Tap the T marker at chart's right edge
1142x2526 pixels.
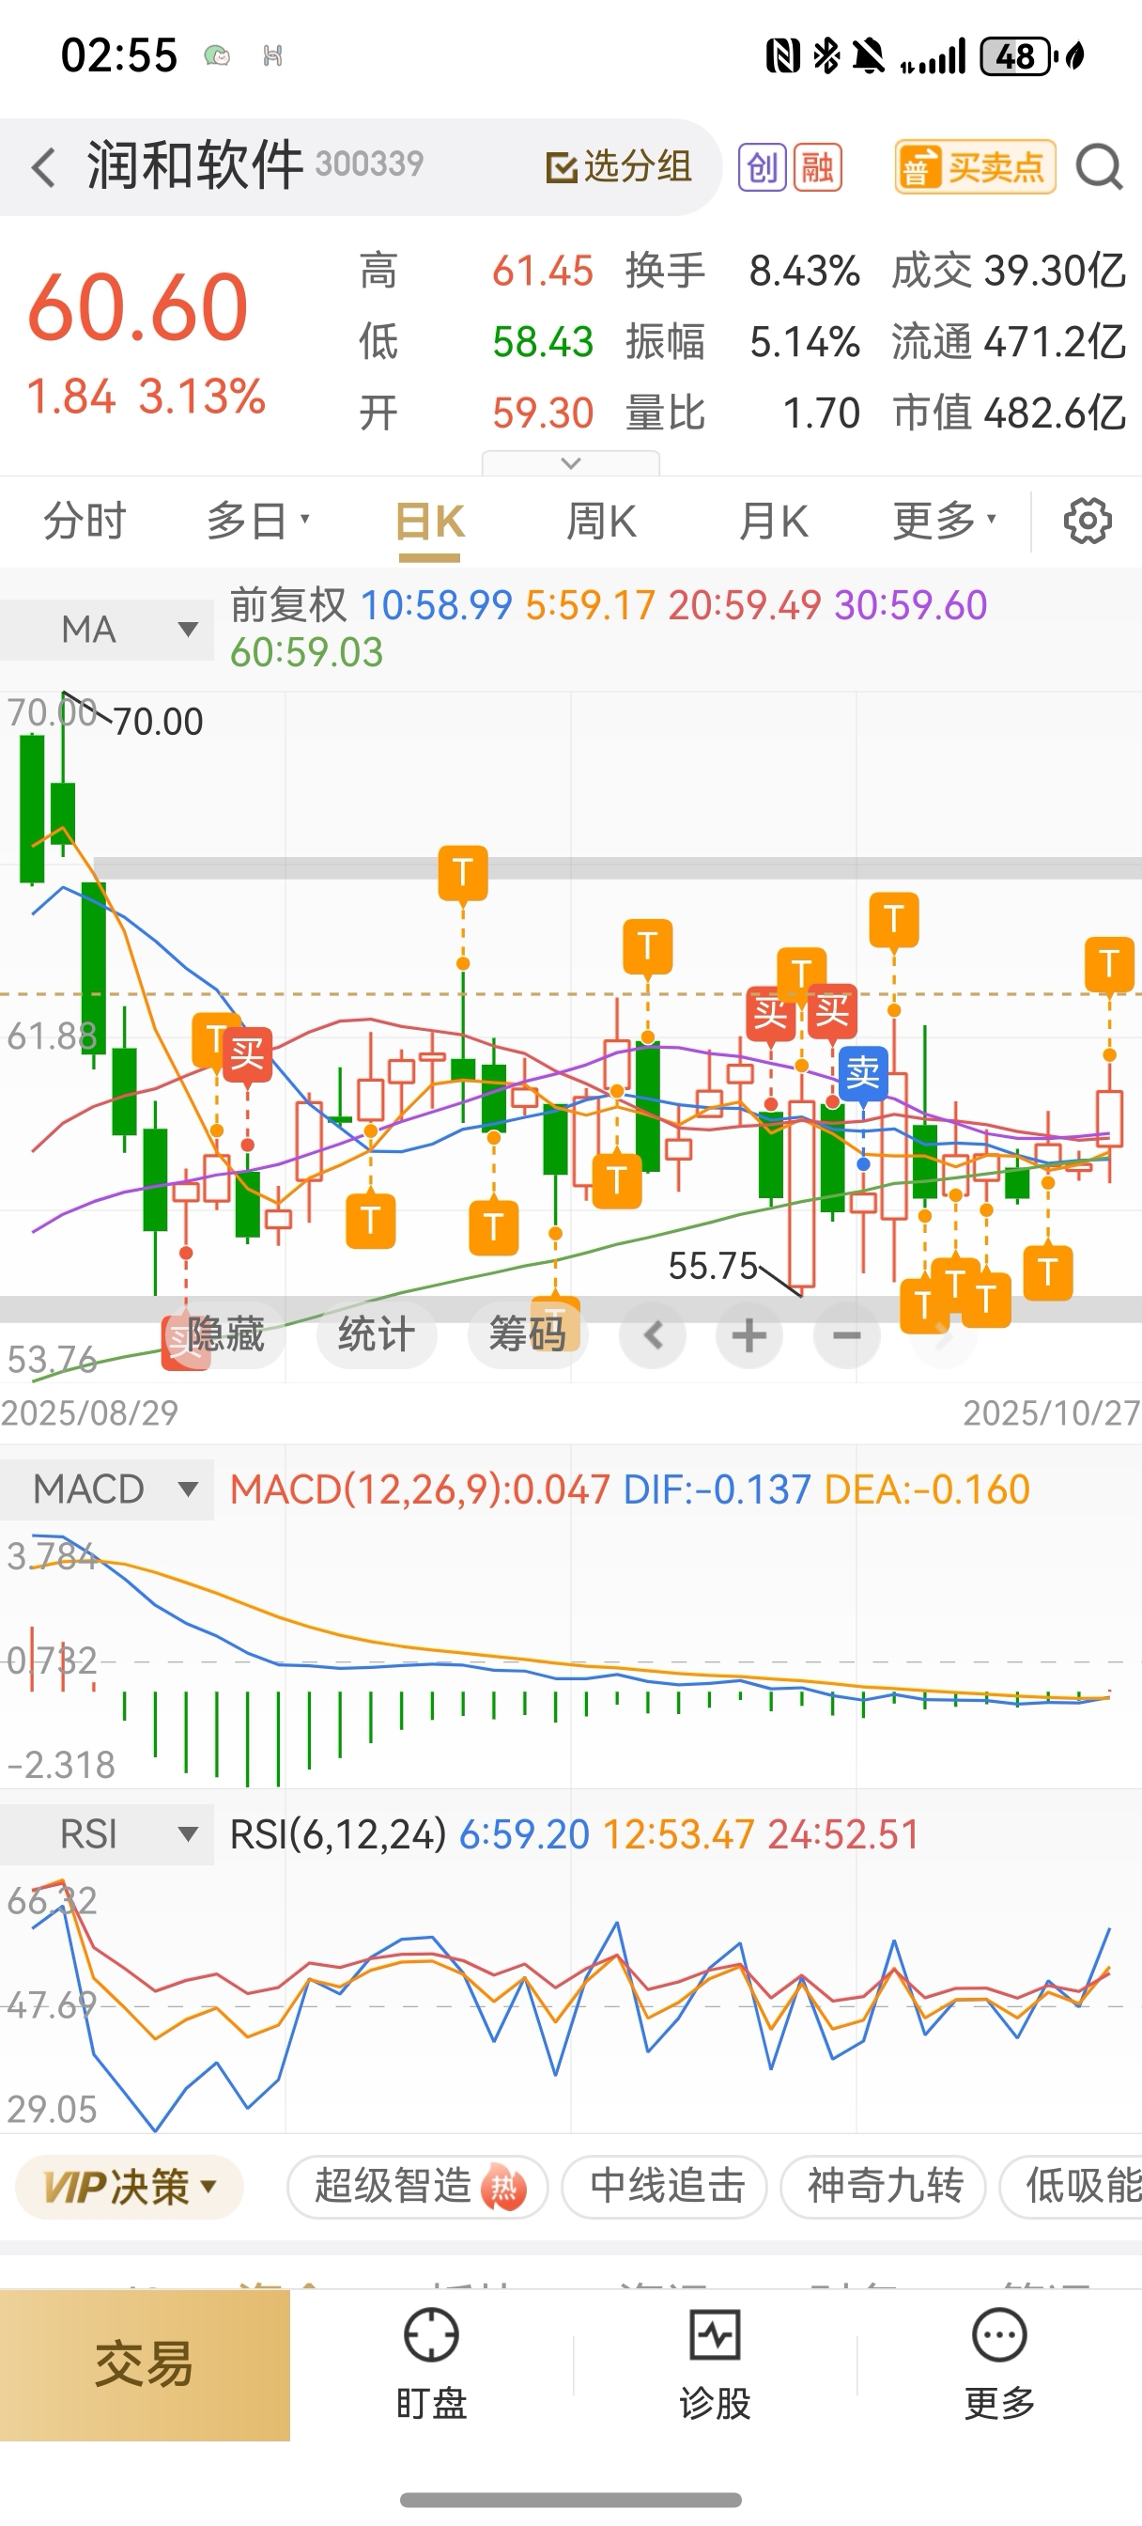click(x=1109, y=964)
